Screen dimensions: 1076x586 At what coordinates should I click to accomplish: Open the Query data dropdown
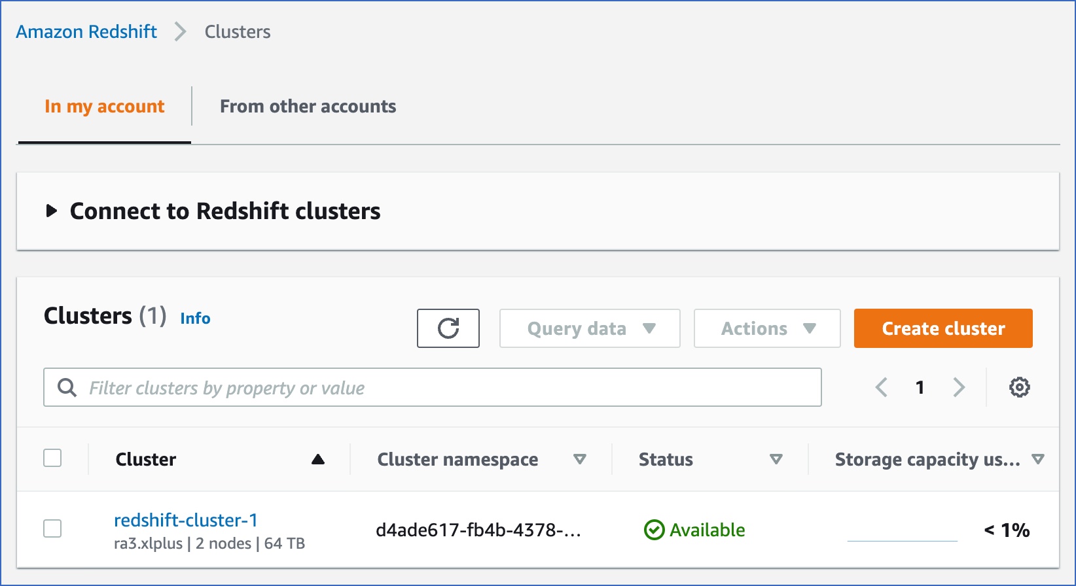590,328
